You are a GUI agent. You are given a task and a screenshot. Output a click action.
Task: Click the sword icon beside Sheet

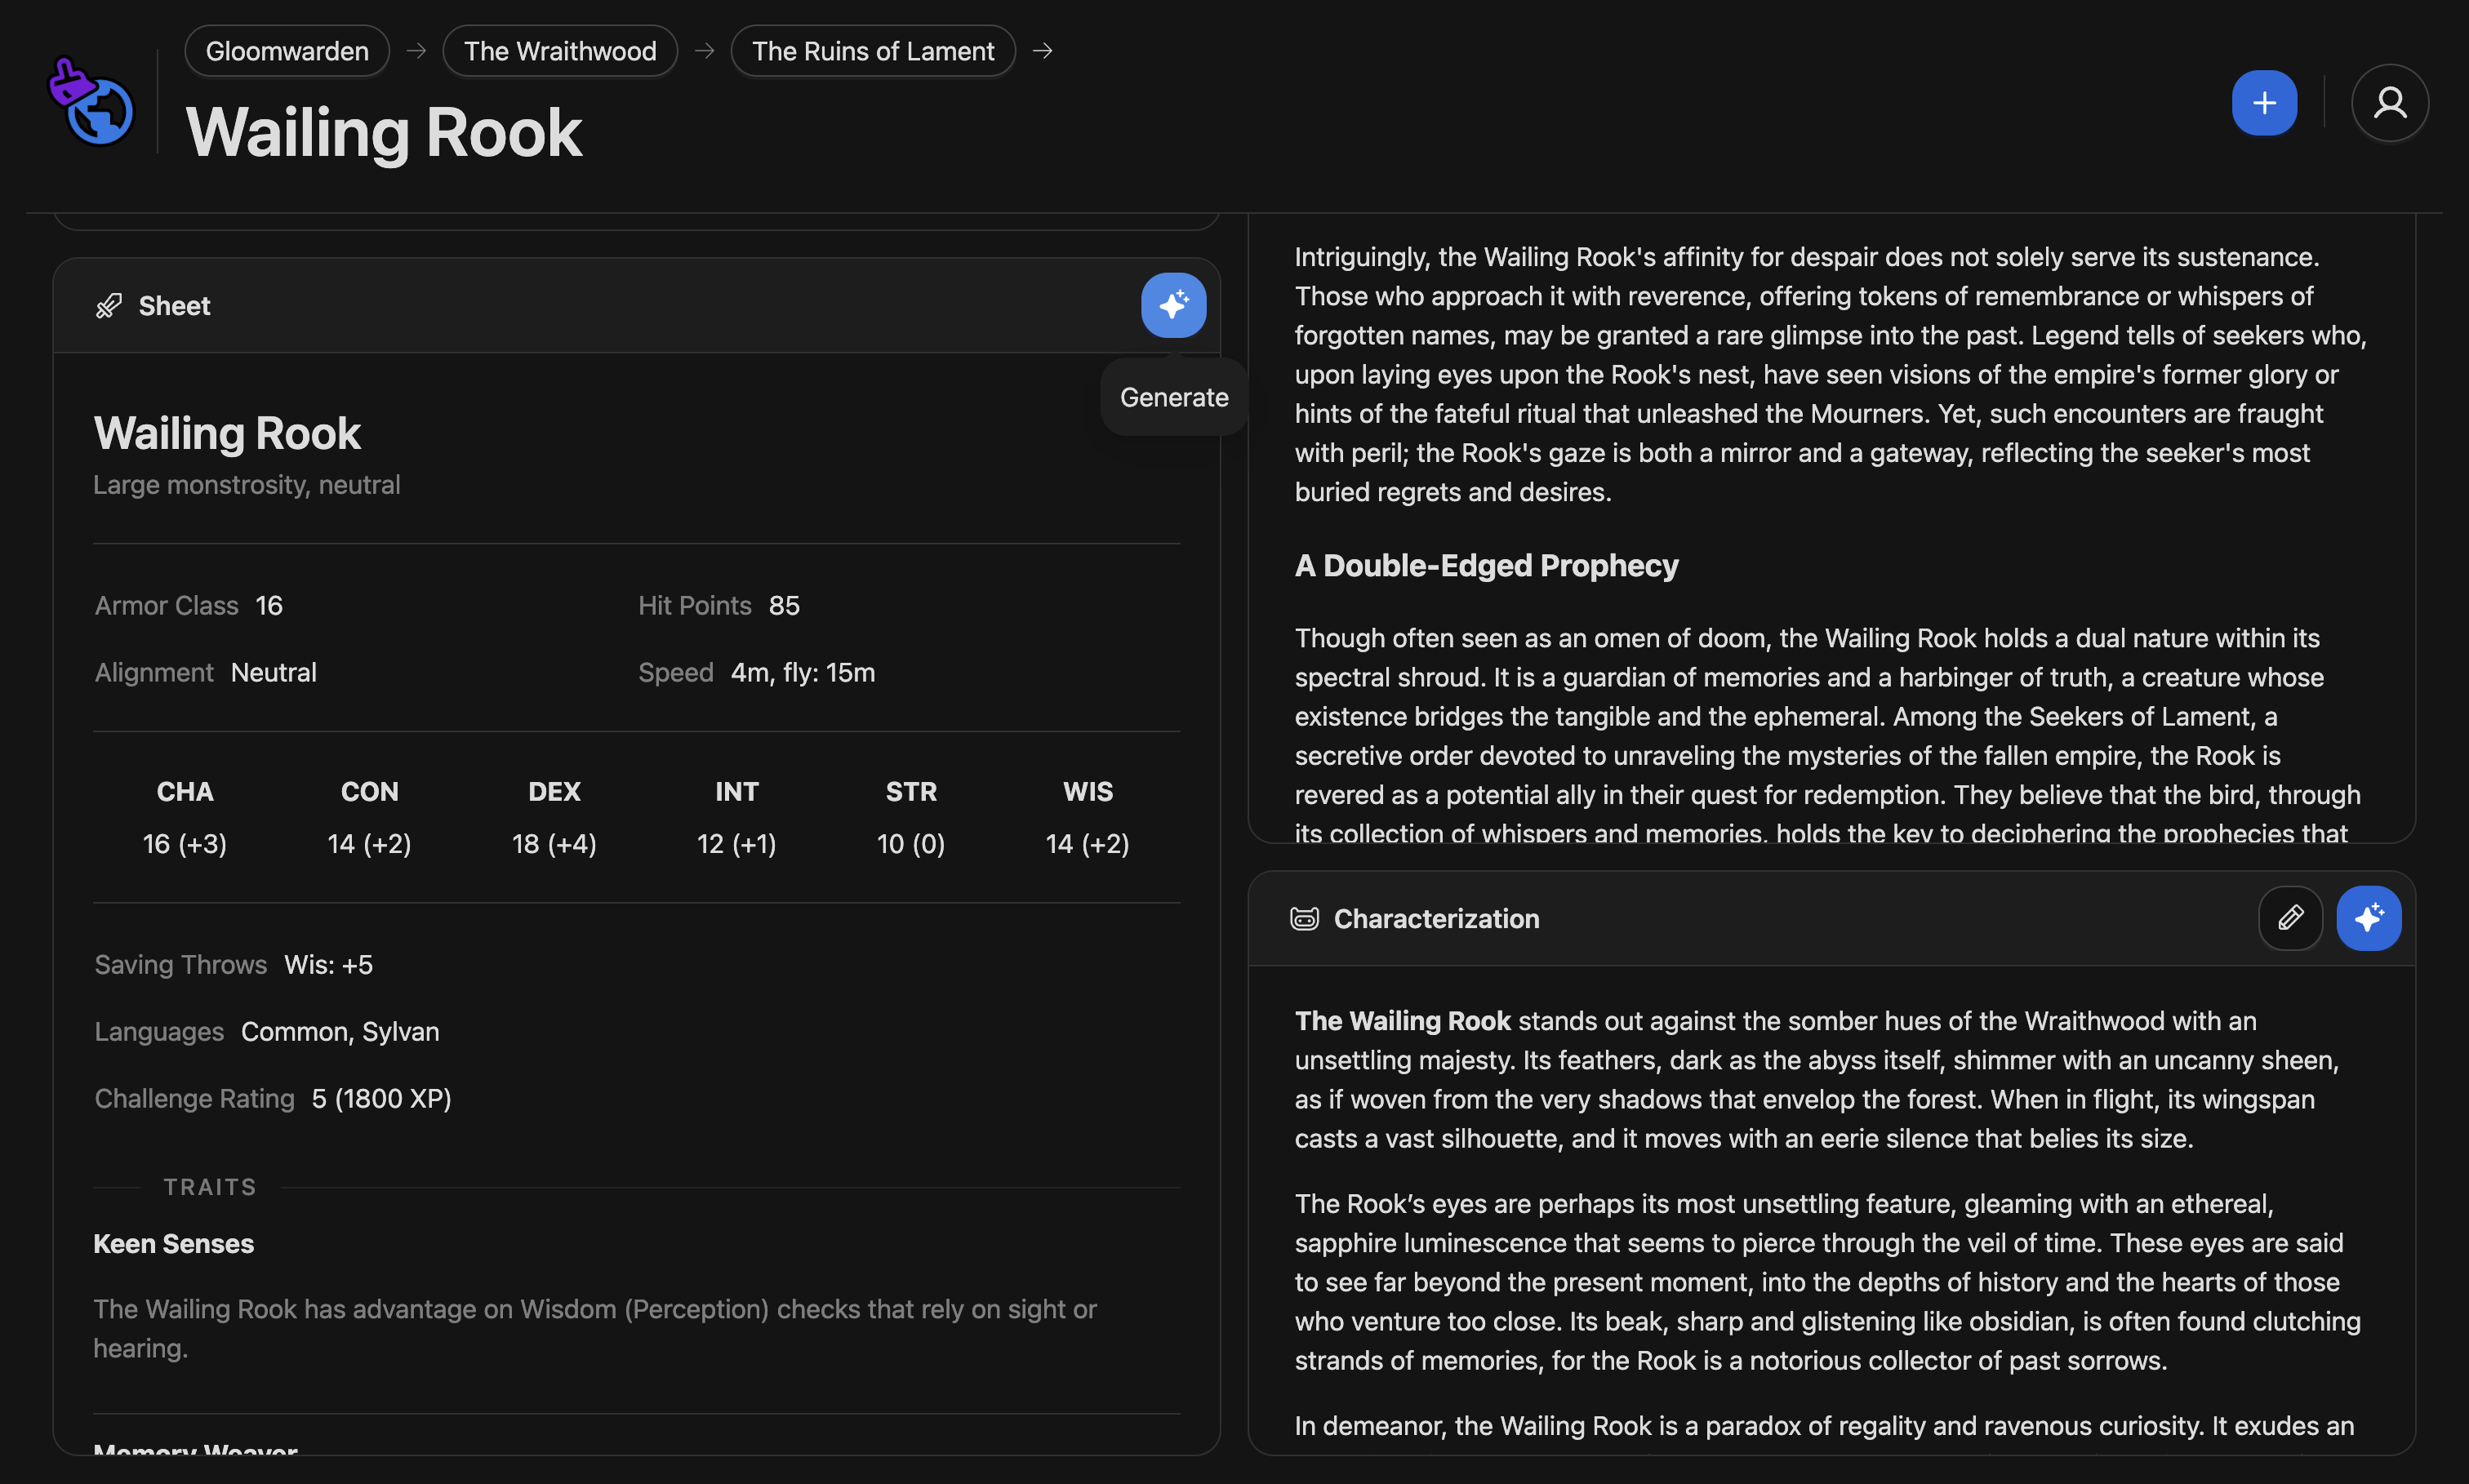pyautogui.click(x=108, y=306)
